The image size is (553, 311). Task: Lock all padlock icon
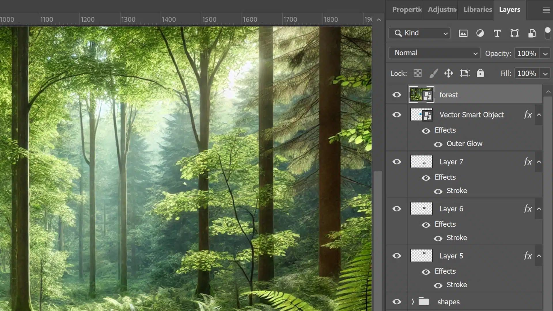tap(480, 73)
